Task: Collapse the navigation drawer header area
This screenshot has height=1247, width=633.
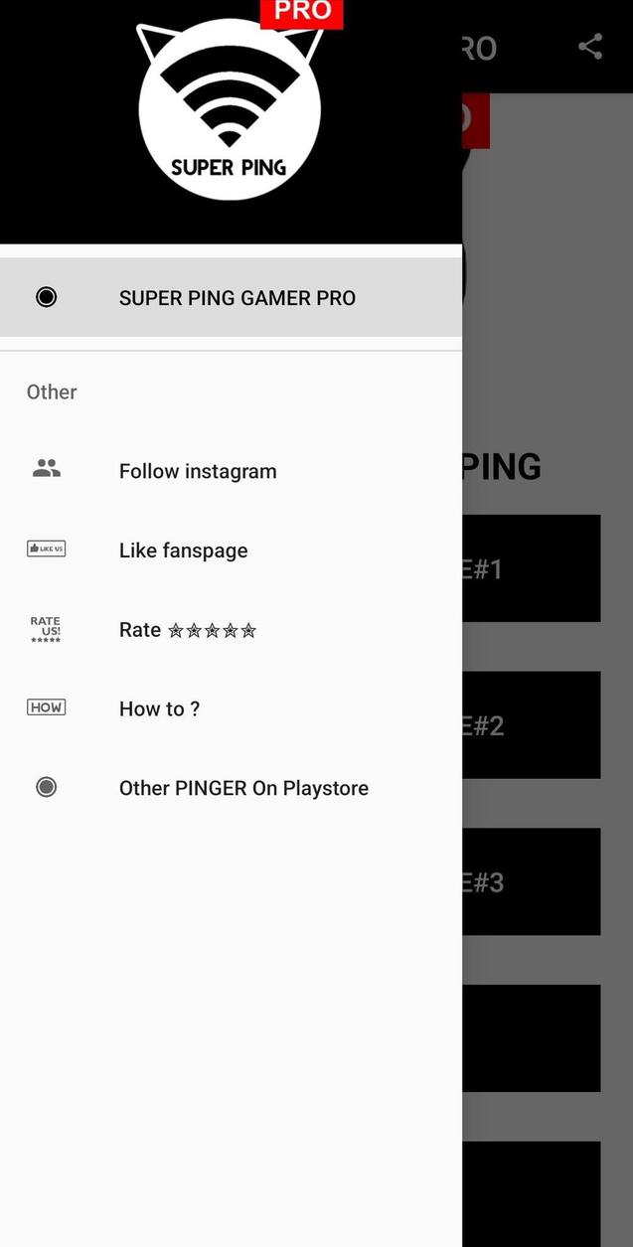Action: tap(229, 119)
